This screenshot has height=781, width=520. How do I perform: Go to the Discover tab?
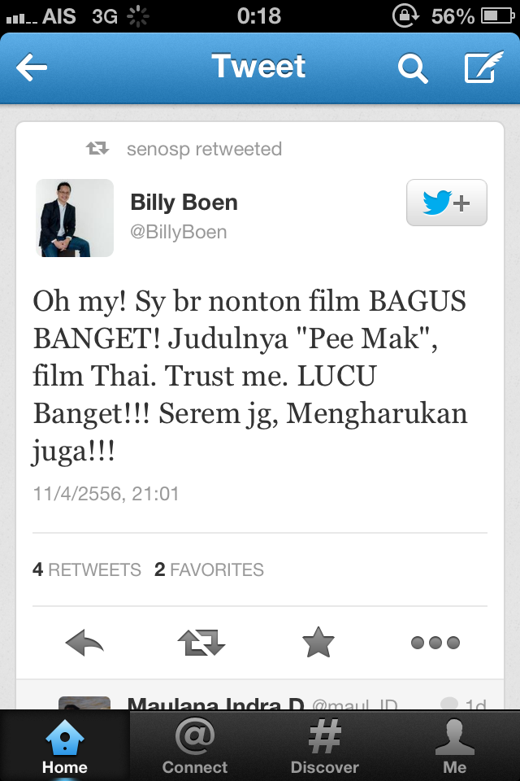324,746
